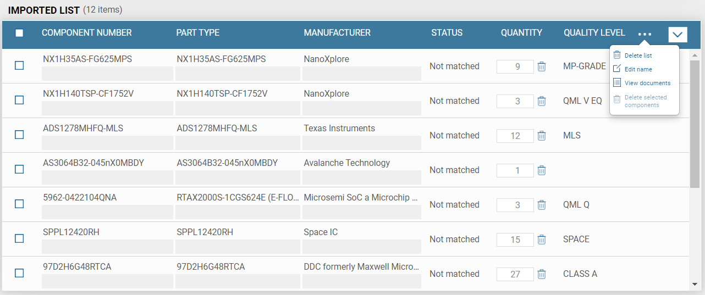Click trash icon in the 97D2H6G48RTCA row
The image size is (705, 295).
[542, 274]
